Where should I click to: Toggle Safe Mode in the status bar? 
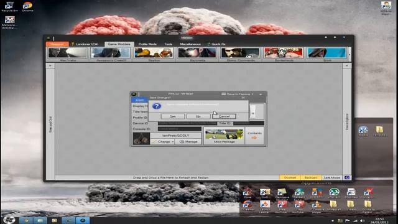point(332,177)
